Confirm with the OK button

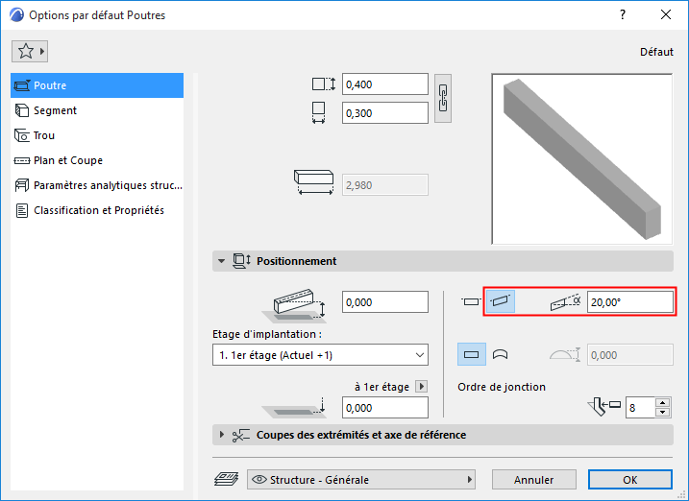pyautogui.click(x=629, y=479)
